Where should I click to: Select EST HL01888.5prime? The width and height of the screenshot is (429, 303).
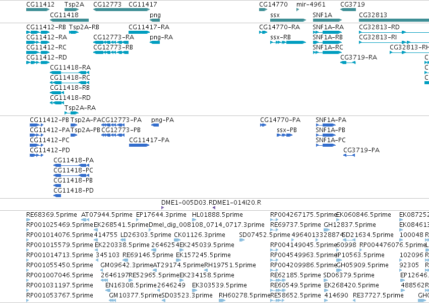pyautogui.click(x=194, y=220)
